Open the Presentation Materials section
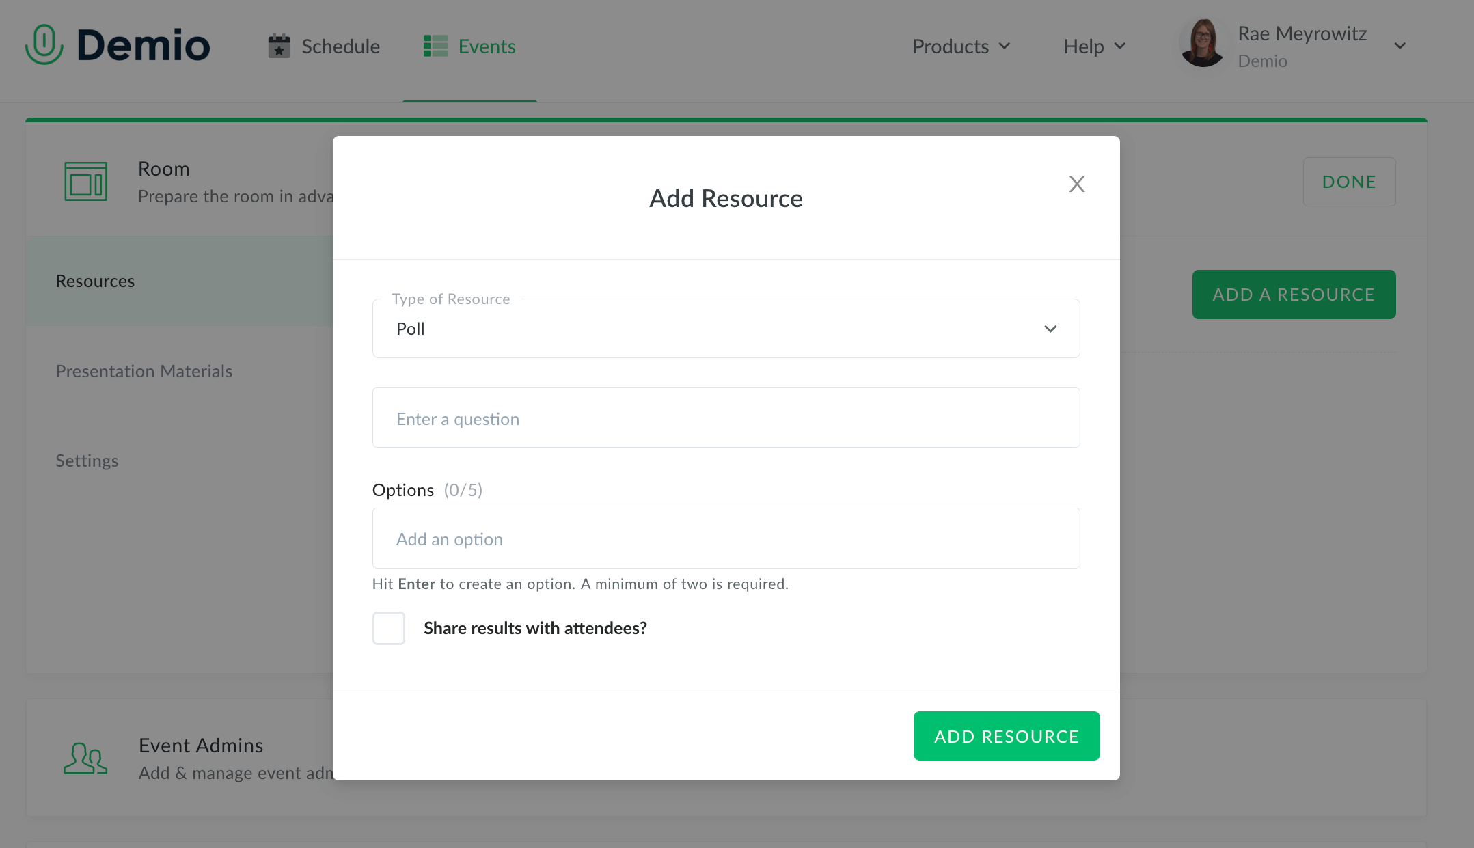Viewport: 1474px width, 848px height. click(x=144, y=370)
